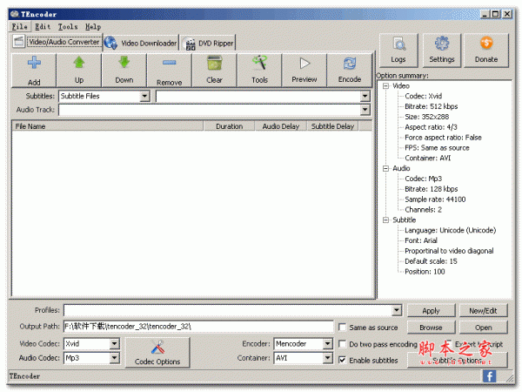Open the Video Codec Xvid dropdown
This screenshot has width=522, height=392.
click(114, 343)
